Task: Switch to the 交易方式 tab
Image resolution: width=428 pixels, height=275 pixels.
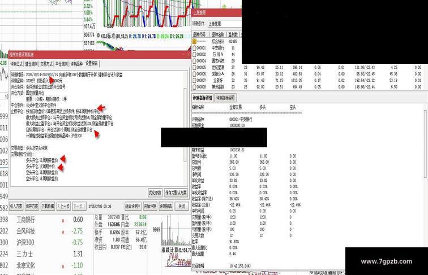Action: pyautogui.click(x=46, y=64)
